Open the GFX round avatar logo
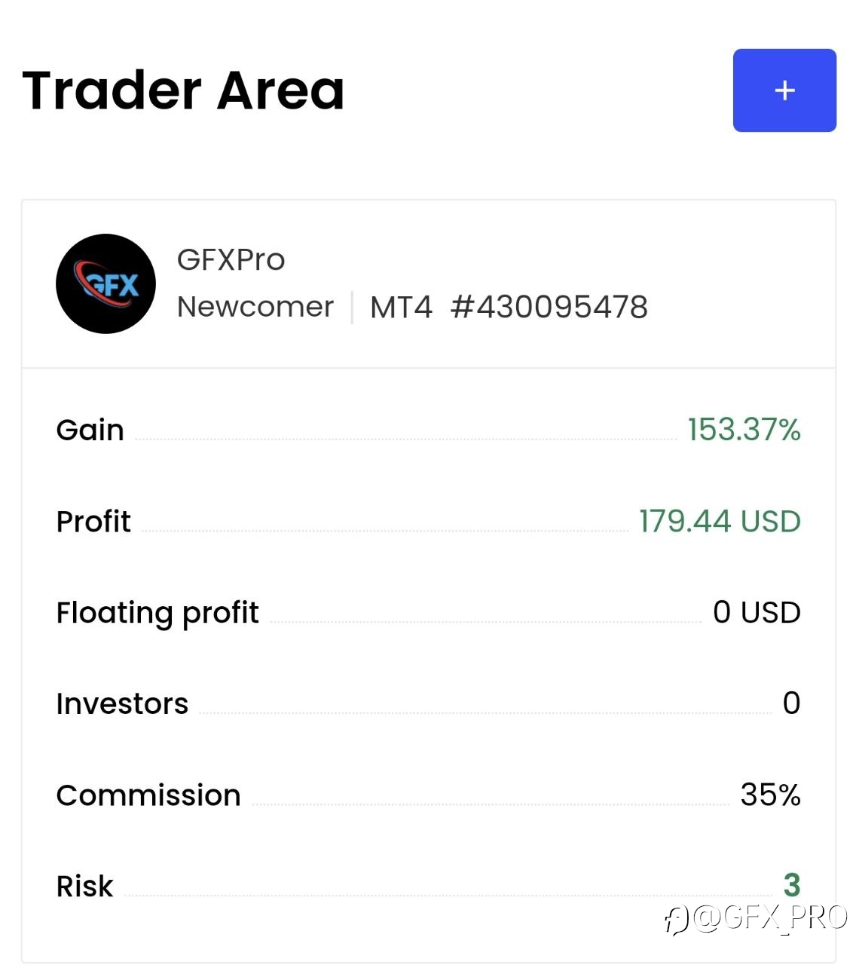Viewport: 856px width, 965px height. (x=105, y=283)
